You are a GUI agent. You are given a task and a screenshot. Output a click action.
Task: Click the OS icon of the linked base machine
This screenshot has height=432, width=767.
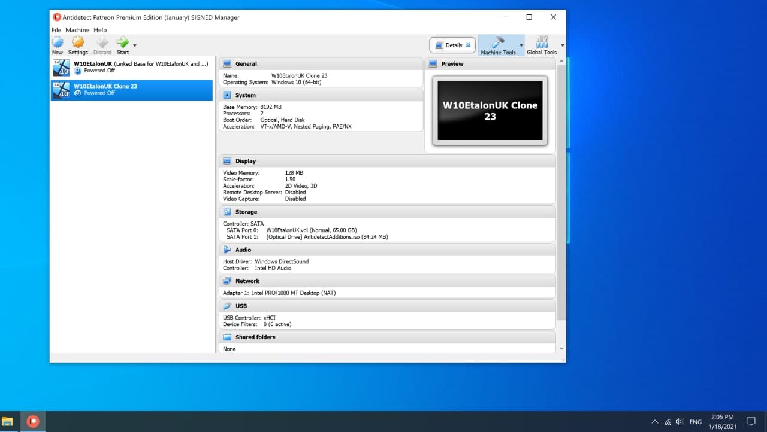point(61,67)
